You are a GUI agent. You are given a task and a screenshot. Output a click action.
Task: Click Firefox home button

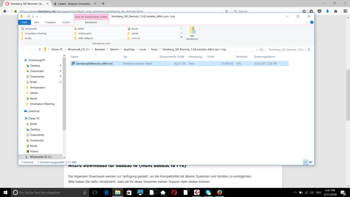[336, 11]
